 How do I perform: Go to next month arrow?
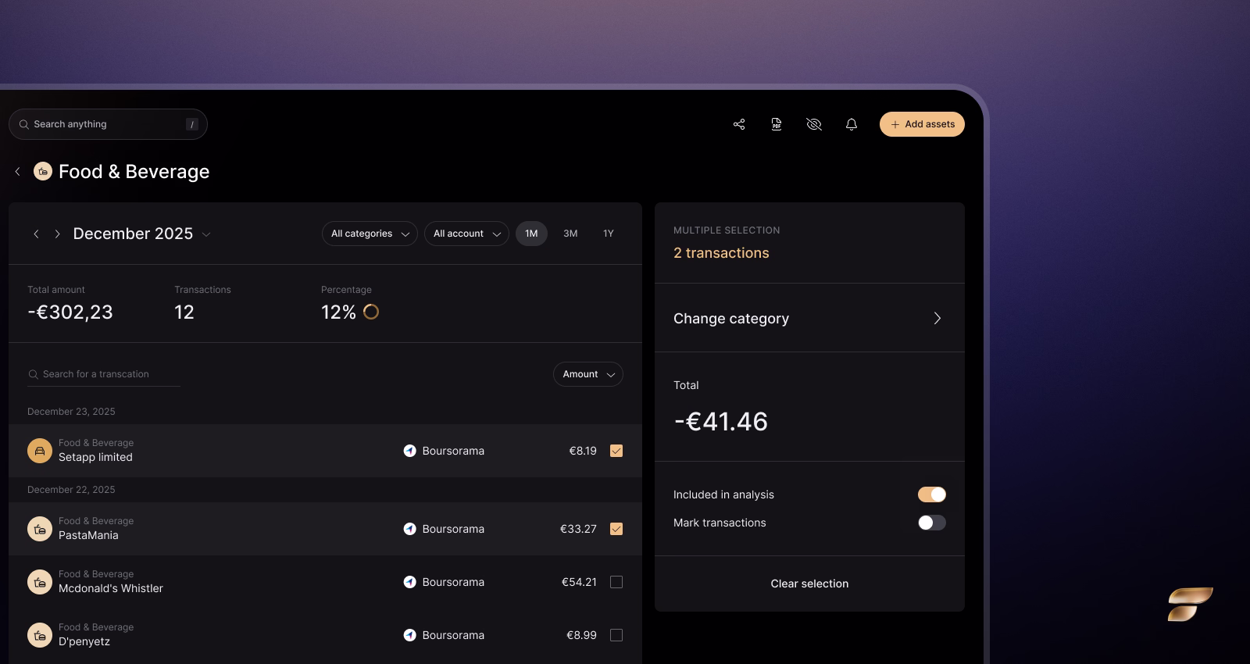pyautogui.click(x=57, y=234)
